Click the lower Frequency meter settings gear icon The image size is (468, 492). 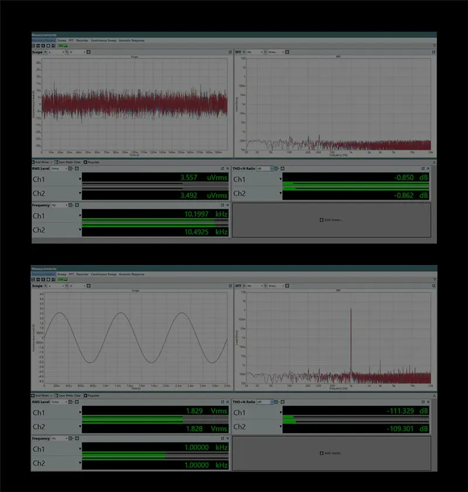[77, 438]
